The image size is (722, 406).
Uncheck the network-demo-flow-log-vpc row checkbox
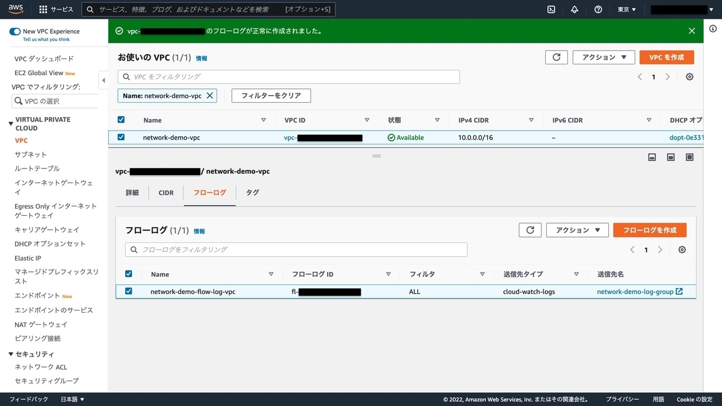coord(128,291)
